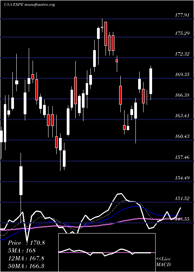Select the 175.29 price axis label
The width and height of the screenshot is (194, 272).
click(x=182, y=33)
